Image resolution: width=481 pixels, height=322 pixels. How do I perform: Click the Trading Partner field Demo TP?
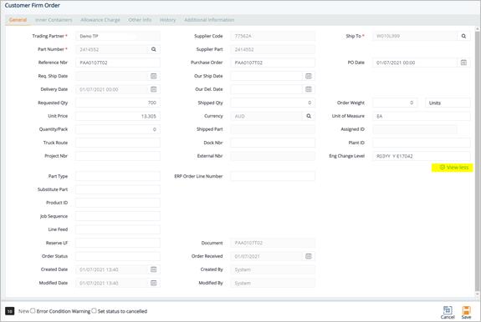click(118, 36)
